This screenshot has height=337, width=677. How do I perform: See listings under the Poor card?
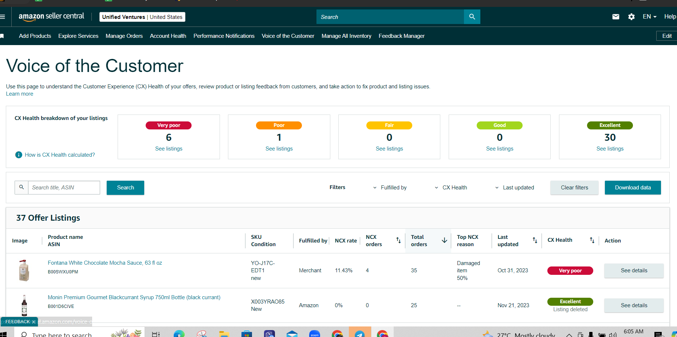[x=279, y=149]
